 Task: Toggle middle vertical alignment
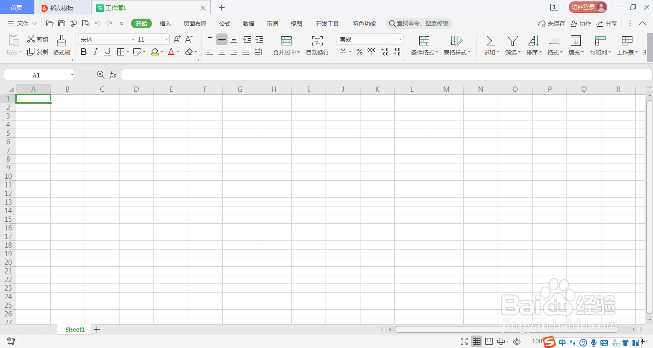tap(222, 39)
